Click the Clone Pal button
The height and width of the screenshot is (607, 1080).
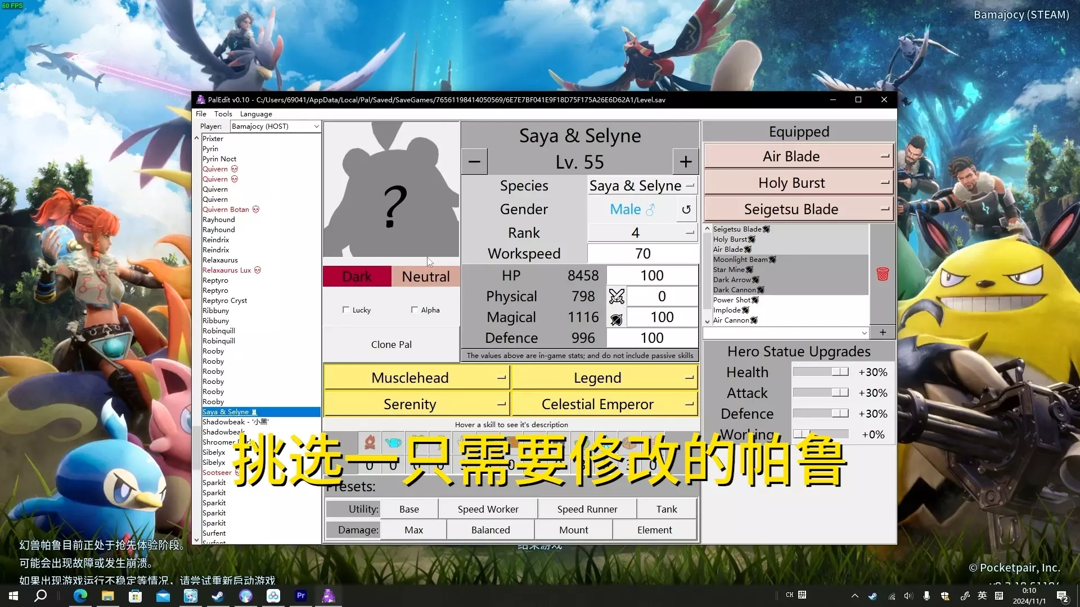pos(391,345)
